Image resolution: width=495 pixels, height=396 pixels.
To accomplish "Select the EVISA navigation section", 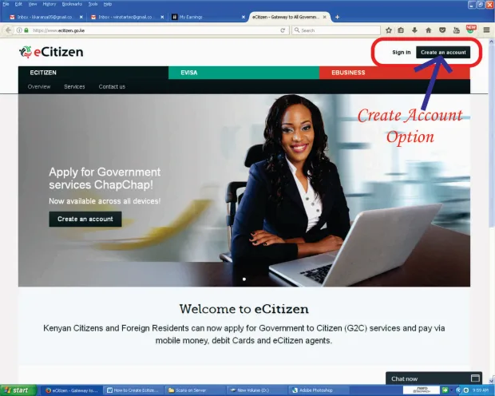I will tap(244, 73).
